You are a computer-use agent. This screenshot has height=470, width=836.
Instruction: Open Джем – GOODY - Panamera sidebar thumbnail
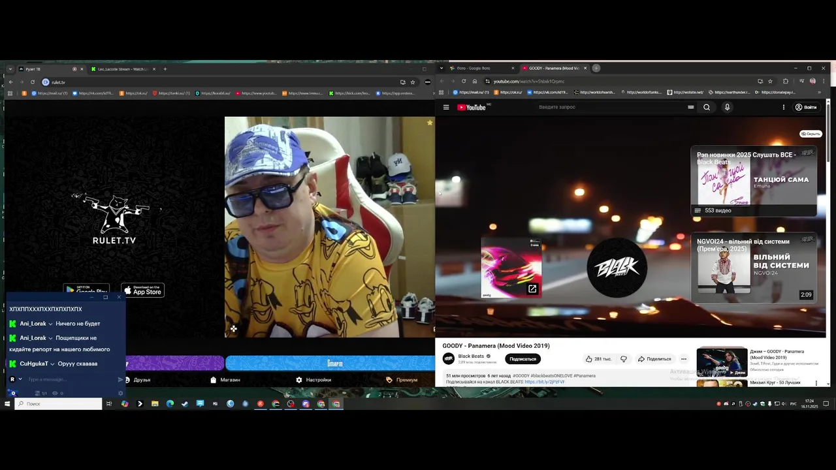point(722,362)
